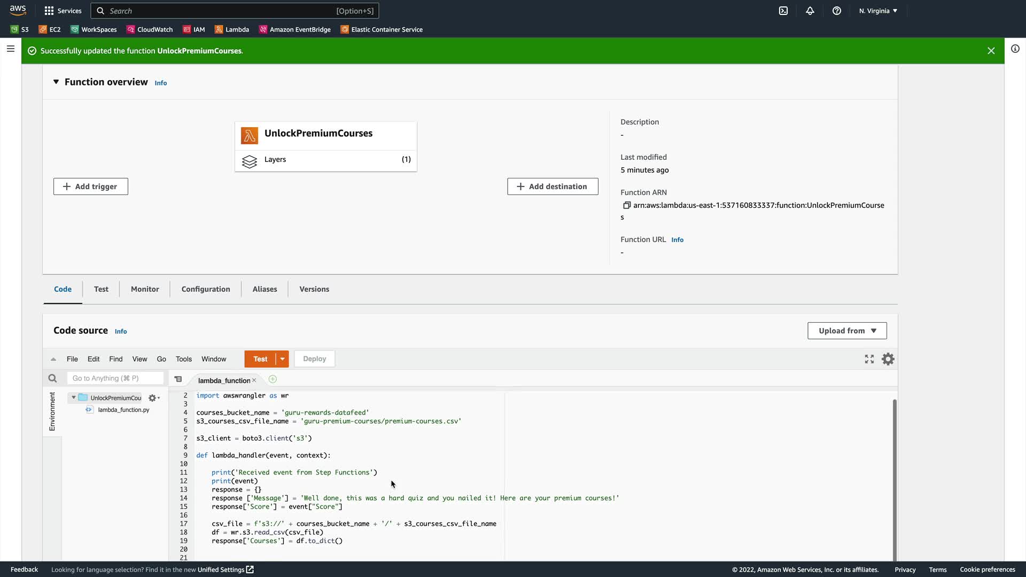Image resolution: width=1026 pixels, height=577 pixels.
Task: Open the help question mark icon
Action: click(x=837, y=11)
